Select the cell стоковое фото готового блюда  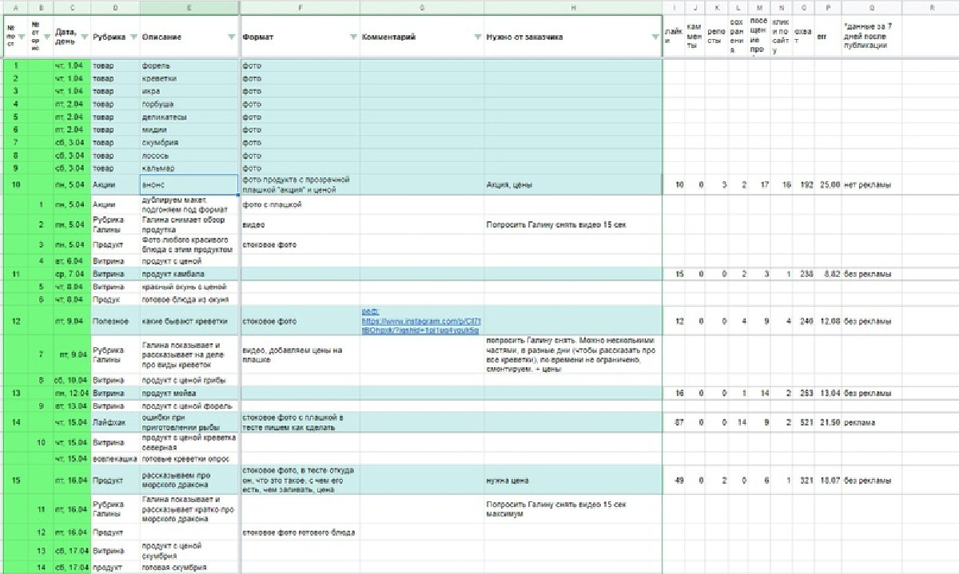point(300,532)
